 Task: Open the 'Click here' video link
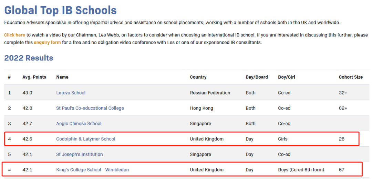pos(14,35)
